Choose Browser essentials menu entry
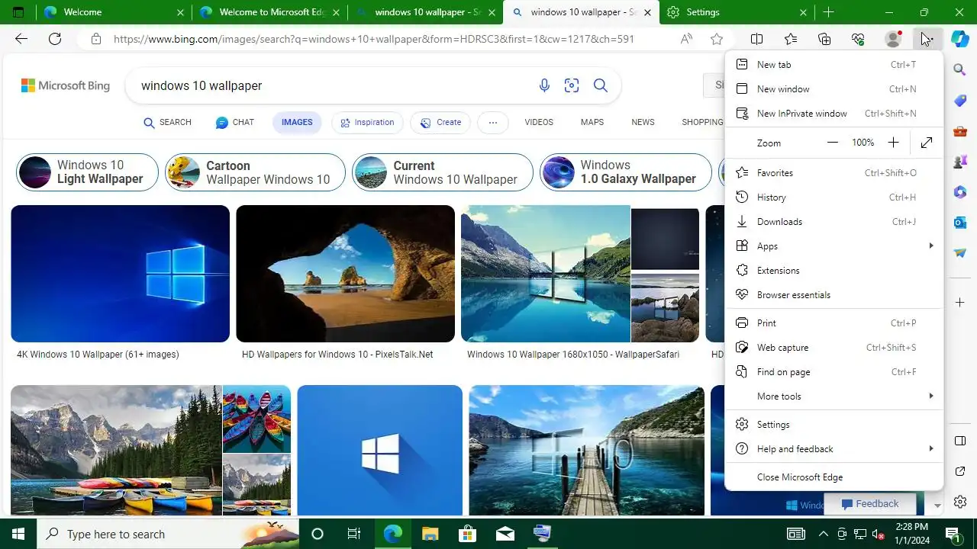 tap(834, 295)
